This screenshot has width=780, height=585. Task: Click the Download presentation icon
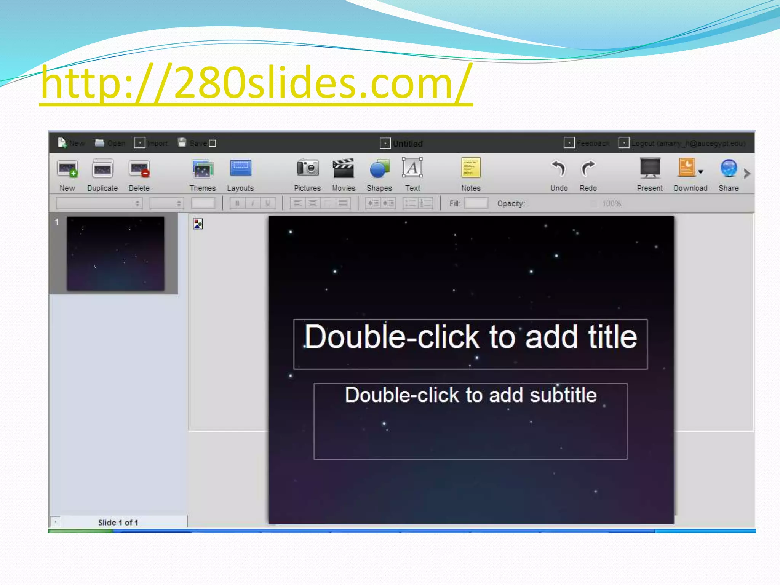point(687,168)
